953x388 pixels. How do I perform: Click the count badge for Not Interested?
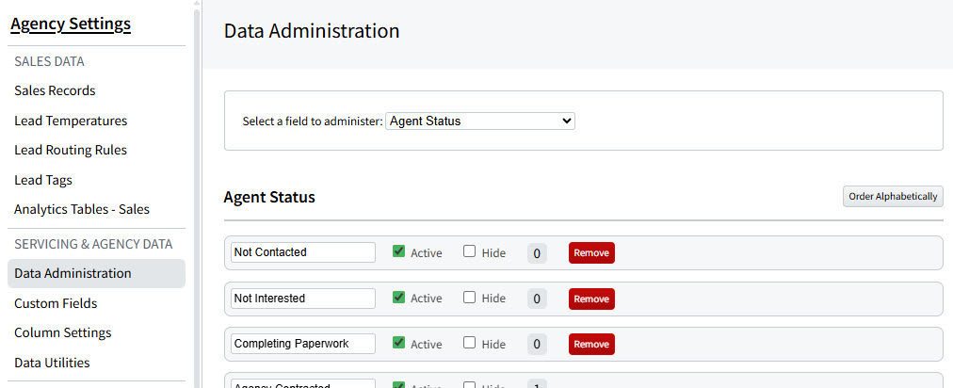point(537,299)
